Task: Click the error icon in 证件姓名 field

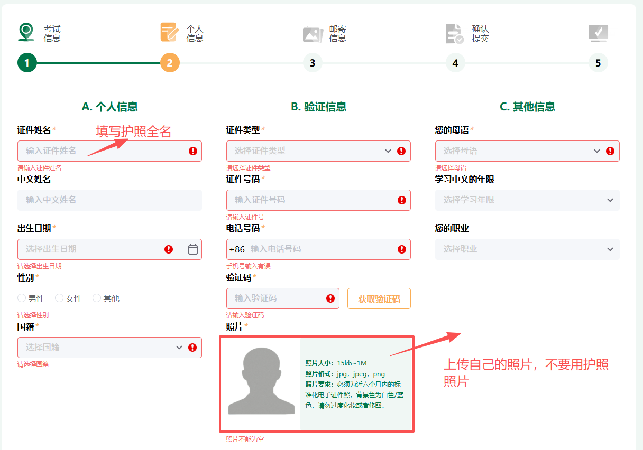Action: pos(192,151)
